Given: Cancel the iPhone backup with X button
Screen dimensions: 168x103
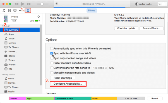Looking at the screenshot, I should tap(57, 4).
